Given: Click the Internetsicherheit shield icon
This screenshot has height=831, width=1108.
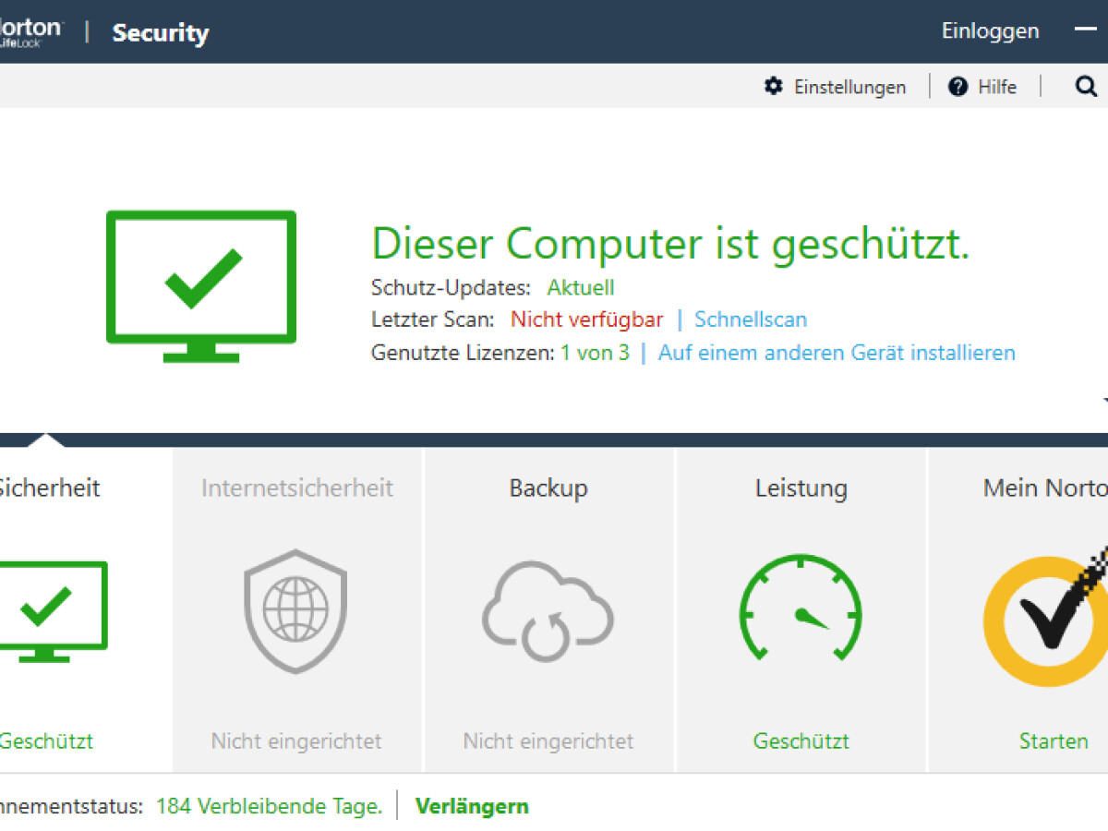Looking at the screenshot, I should click(295, 609).
